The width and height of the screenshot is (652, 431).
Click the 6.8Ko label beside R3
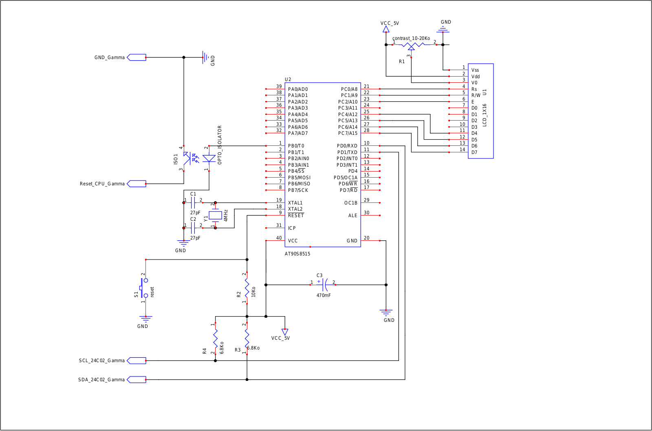coord(253,348)
